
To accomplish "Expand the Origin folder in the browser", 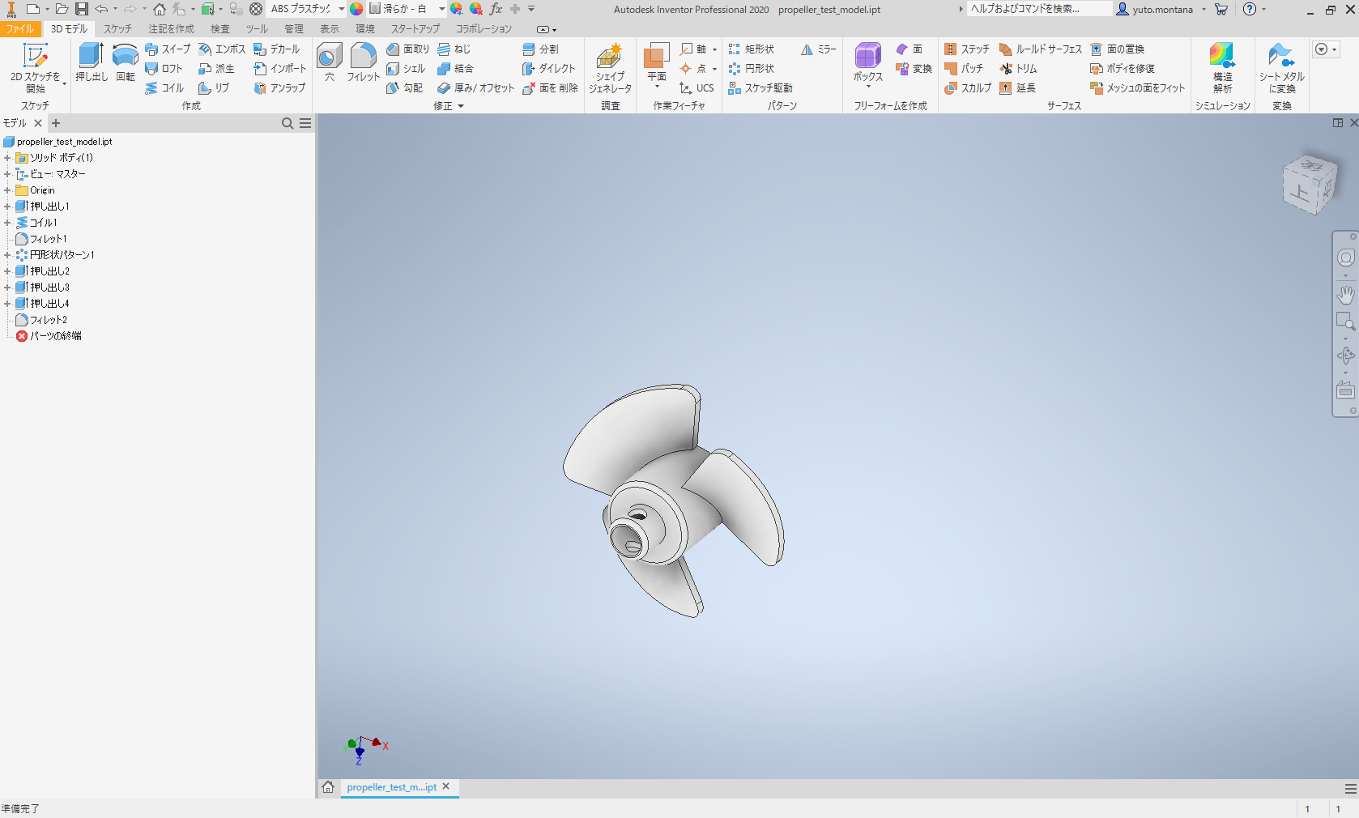I will (x=7, y=190).
